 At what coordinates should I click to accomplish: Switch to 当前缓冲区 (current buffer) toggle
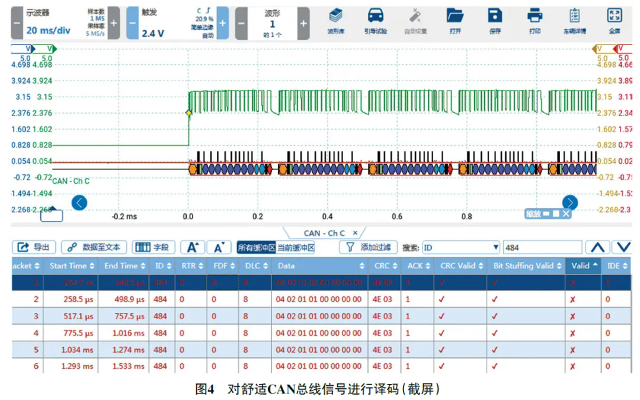click(x=296, y=248)
